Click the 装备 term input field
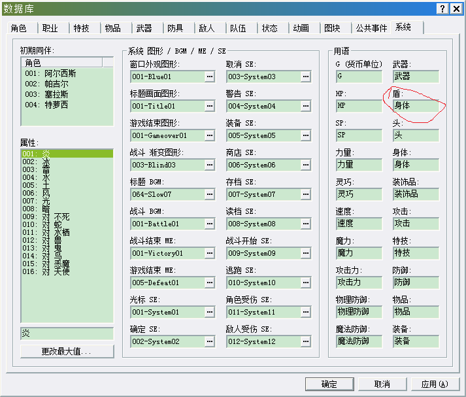Screen dimensions: 466x397 (x=416, y=341)
